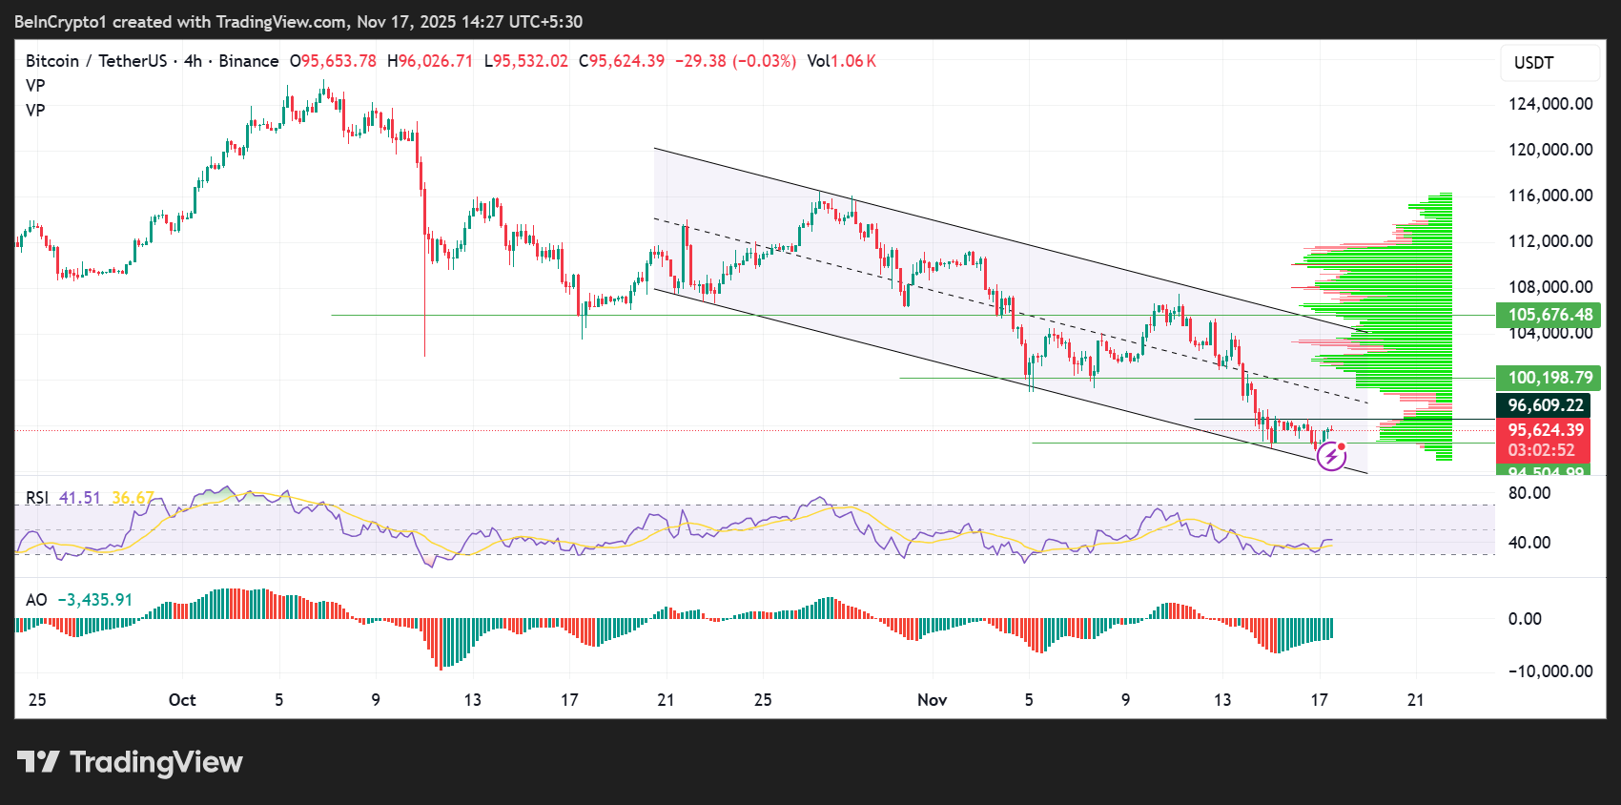Viewport: 1621px width, 805px height.
Task: Open the USDT currency selector
Action: (x=1549, y=63)
